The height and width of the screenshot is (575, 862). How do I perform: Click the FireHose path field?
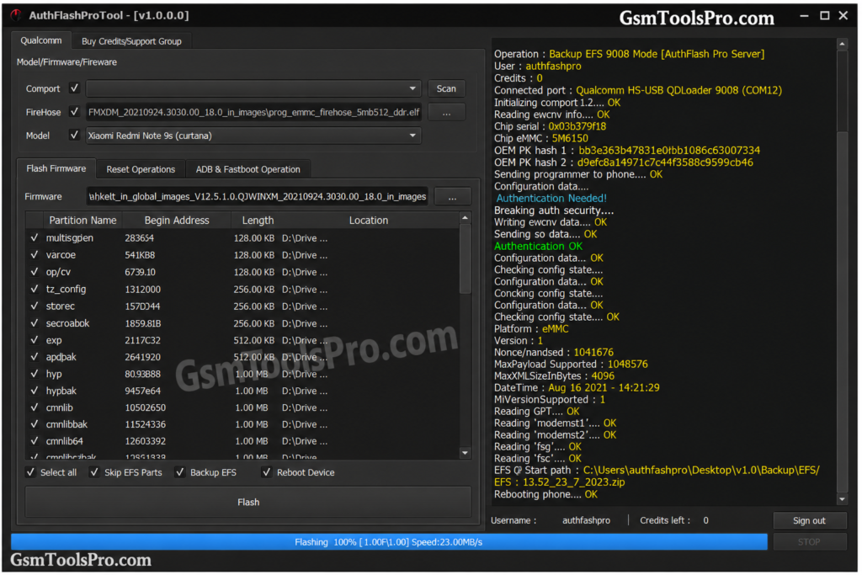click(x=253, y=112)
